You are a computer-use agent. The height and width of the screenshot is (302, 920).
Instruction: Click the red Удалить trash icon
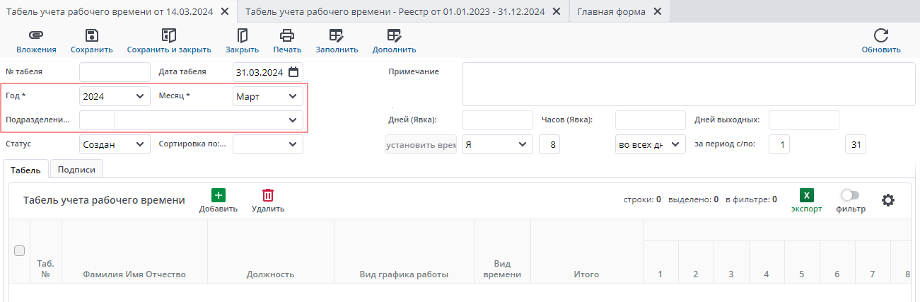click(268, 195)
